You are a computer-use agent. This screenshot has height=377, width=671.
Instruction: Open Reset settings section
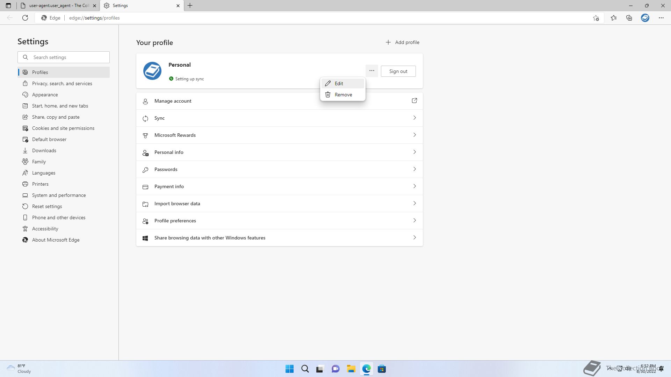(x=64, y=206)
